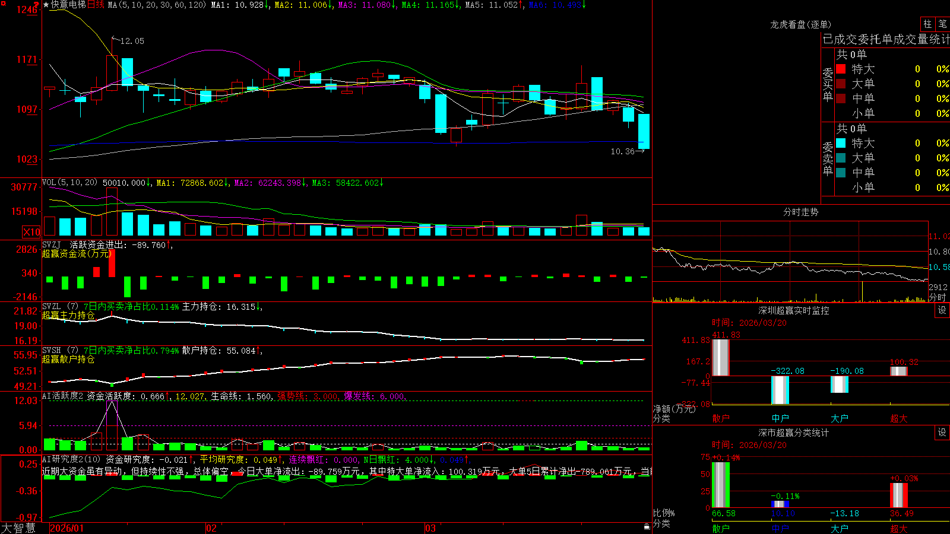Click the tall red 活跃资金 bar in SVZJ panel
Screen dimensions: 950x534
click(112, 263)
